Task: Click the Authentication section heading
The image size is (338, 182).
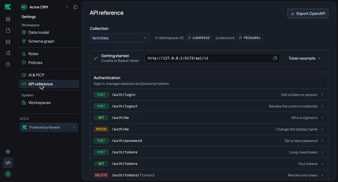Action: pyautogui.click(x=107, y=78)
